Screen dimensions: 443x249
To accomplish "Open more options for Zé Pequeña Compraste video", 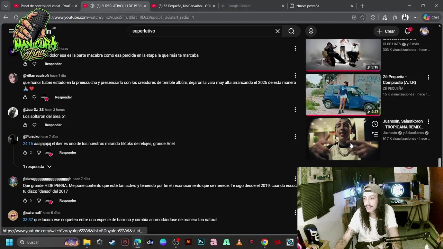I will click(428, 77).
